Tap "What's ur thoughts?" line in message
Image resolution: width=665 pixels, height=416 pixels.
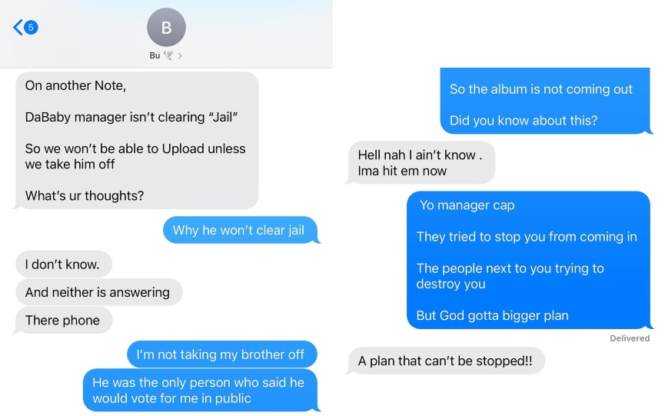85,195
